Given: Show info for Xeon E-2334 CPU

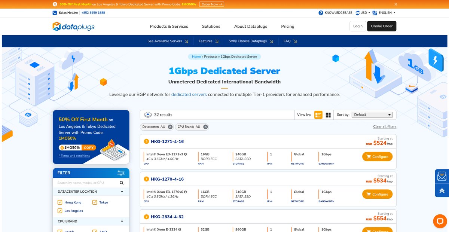Looking at the screenshot, I should click(180, 229).
